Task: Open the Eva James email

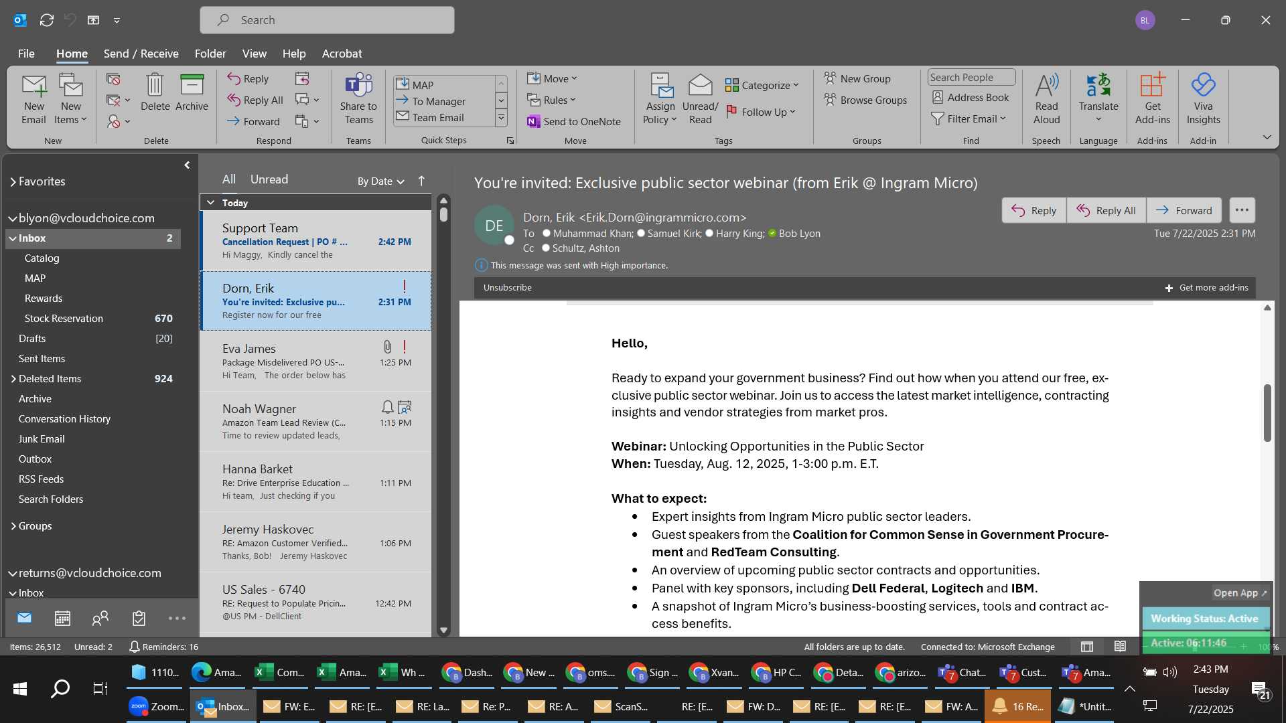Action: (x=315, y=361)
